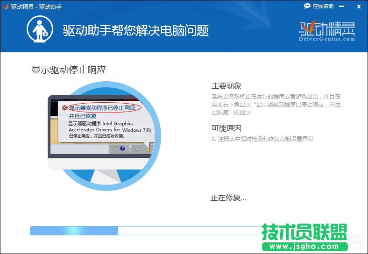Click the 显示驱动停止响应 heading
Image resolution: width=368 pixels, height=254 pixels.
point(69,70)
